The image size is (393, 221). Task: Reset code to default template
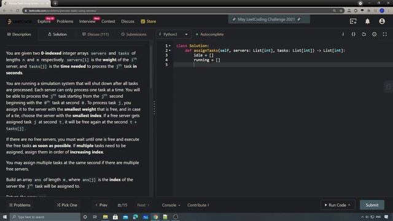364,34
